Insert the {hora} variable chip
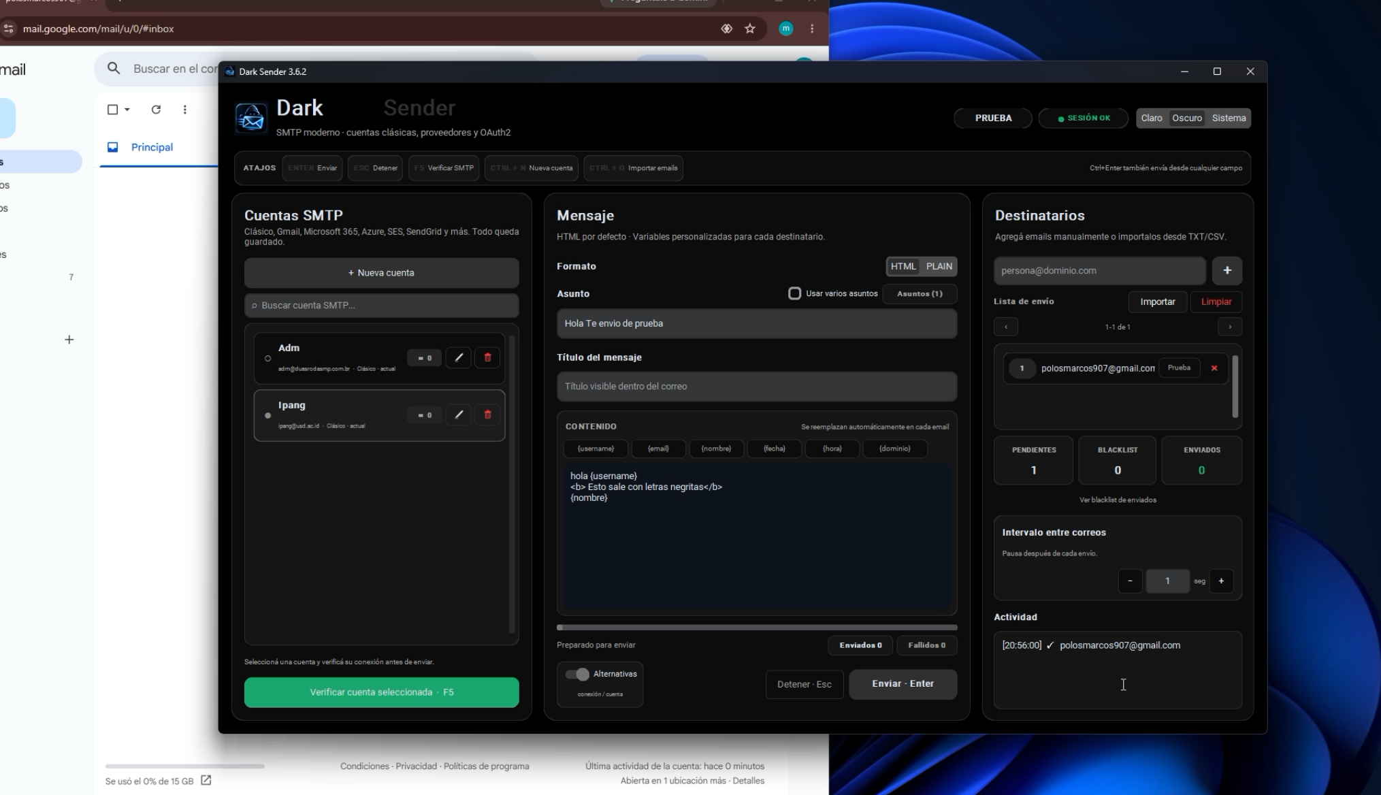Viewport: 1381px width, 795px height. click(832, 449)
